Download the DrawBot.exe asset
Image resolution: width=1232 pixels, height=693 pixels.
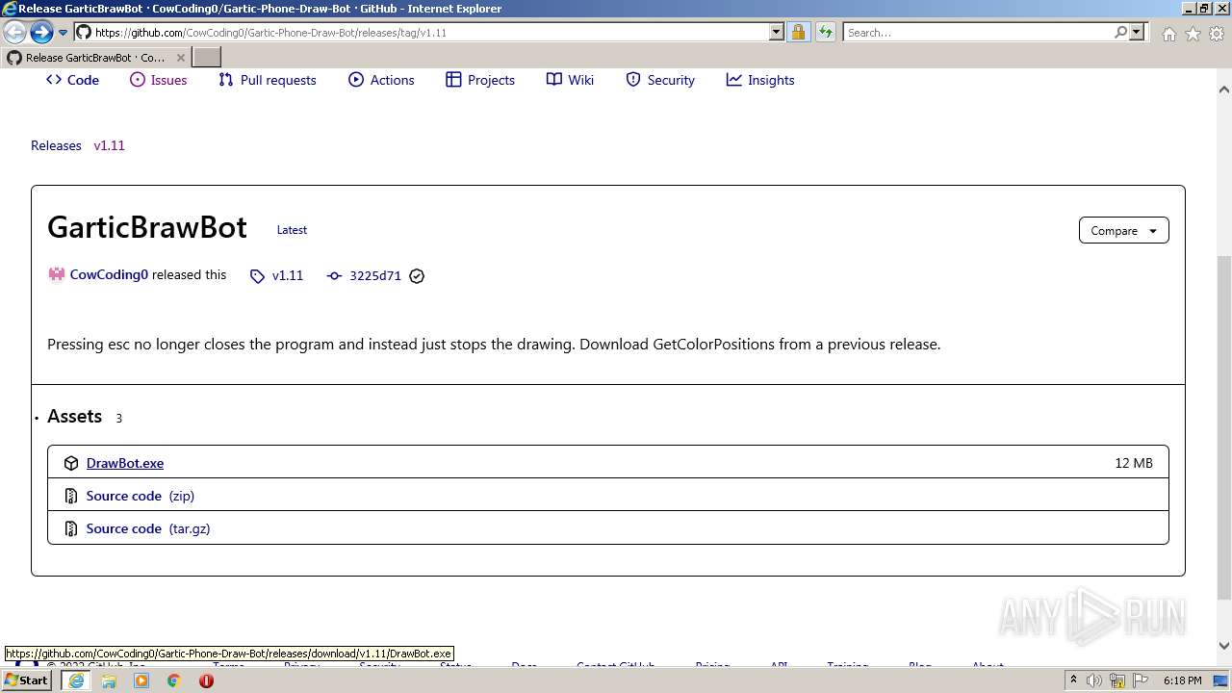(125, 463)
